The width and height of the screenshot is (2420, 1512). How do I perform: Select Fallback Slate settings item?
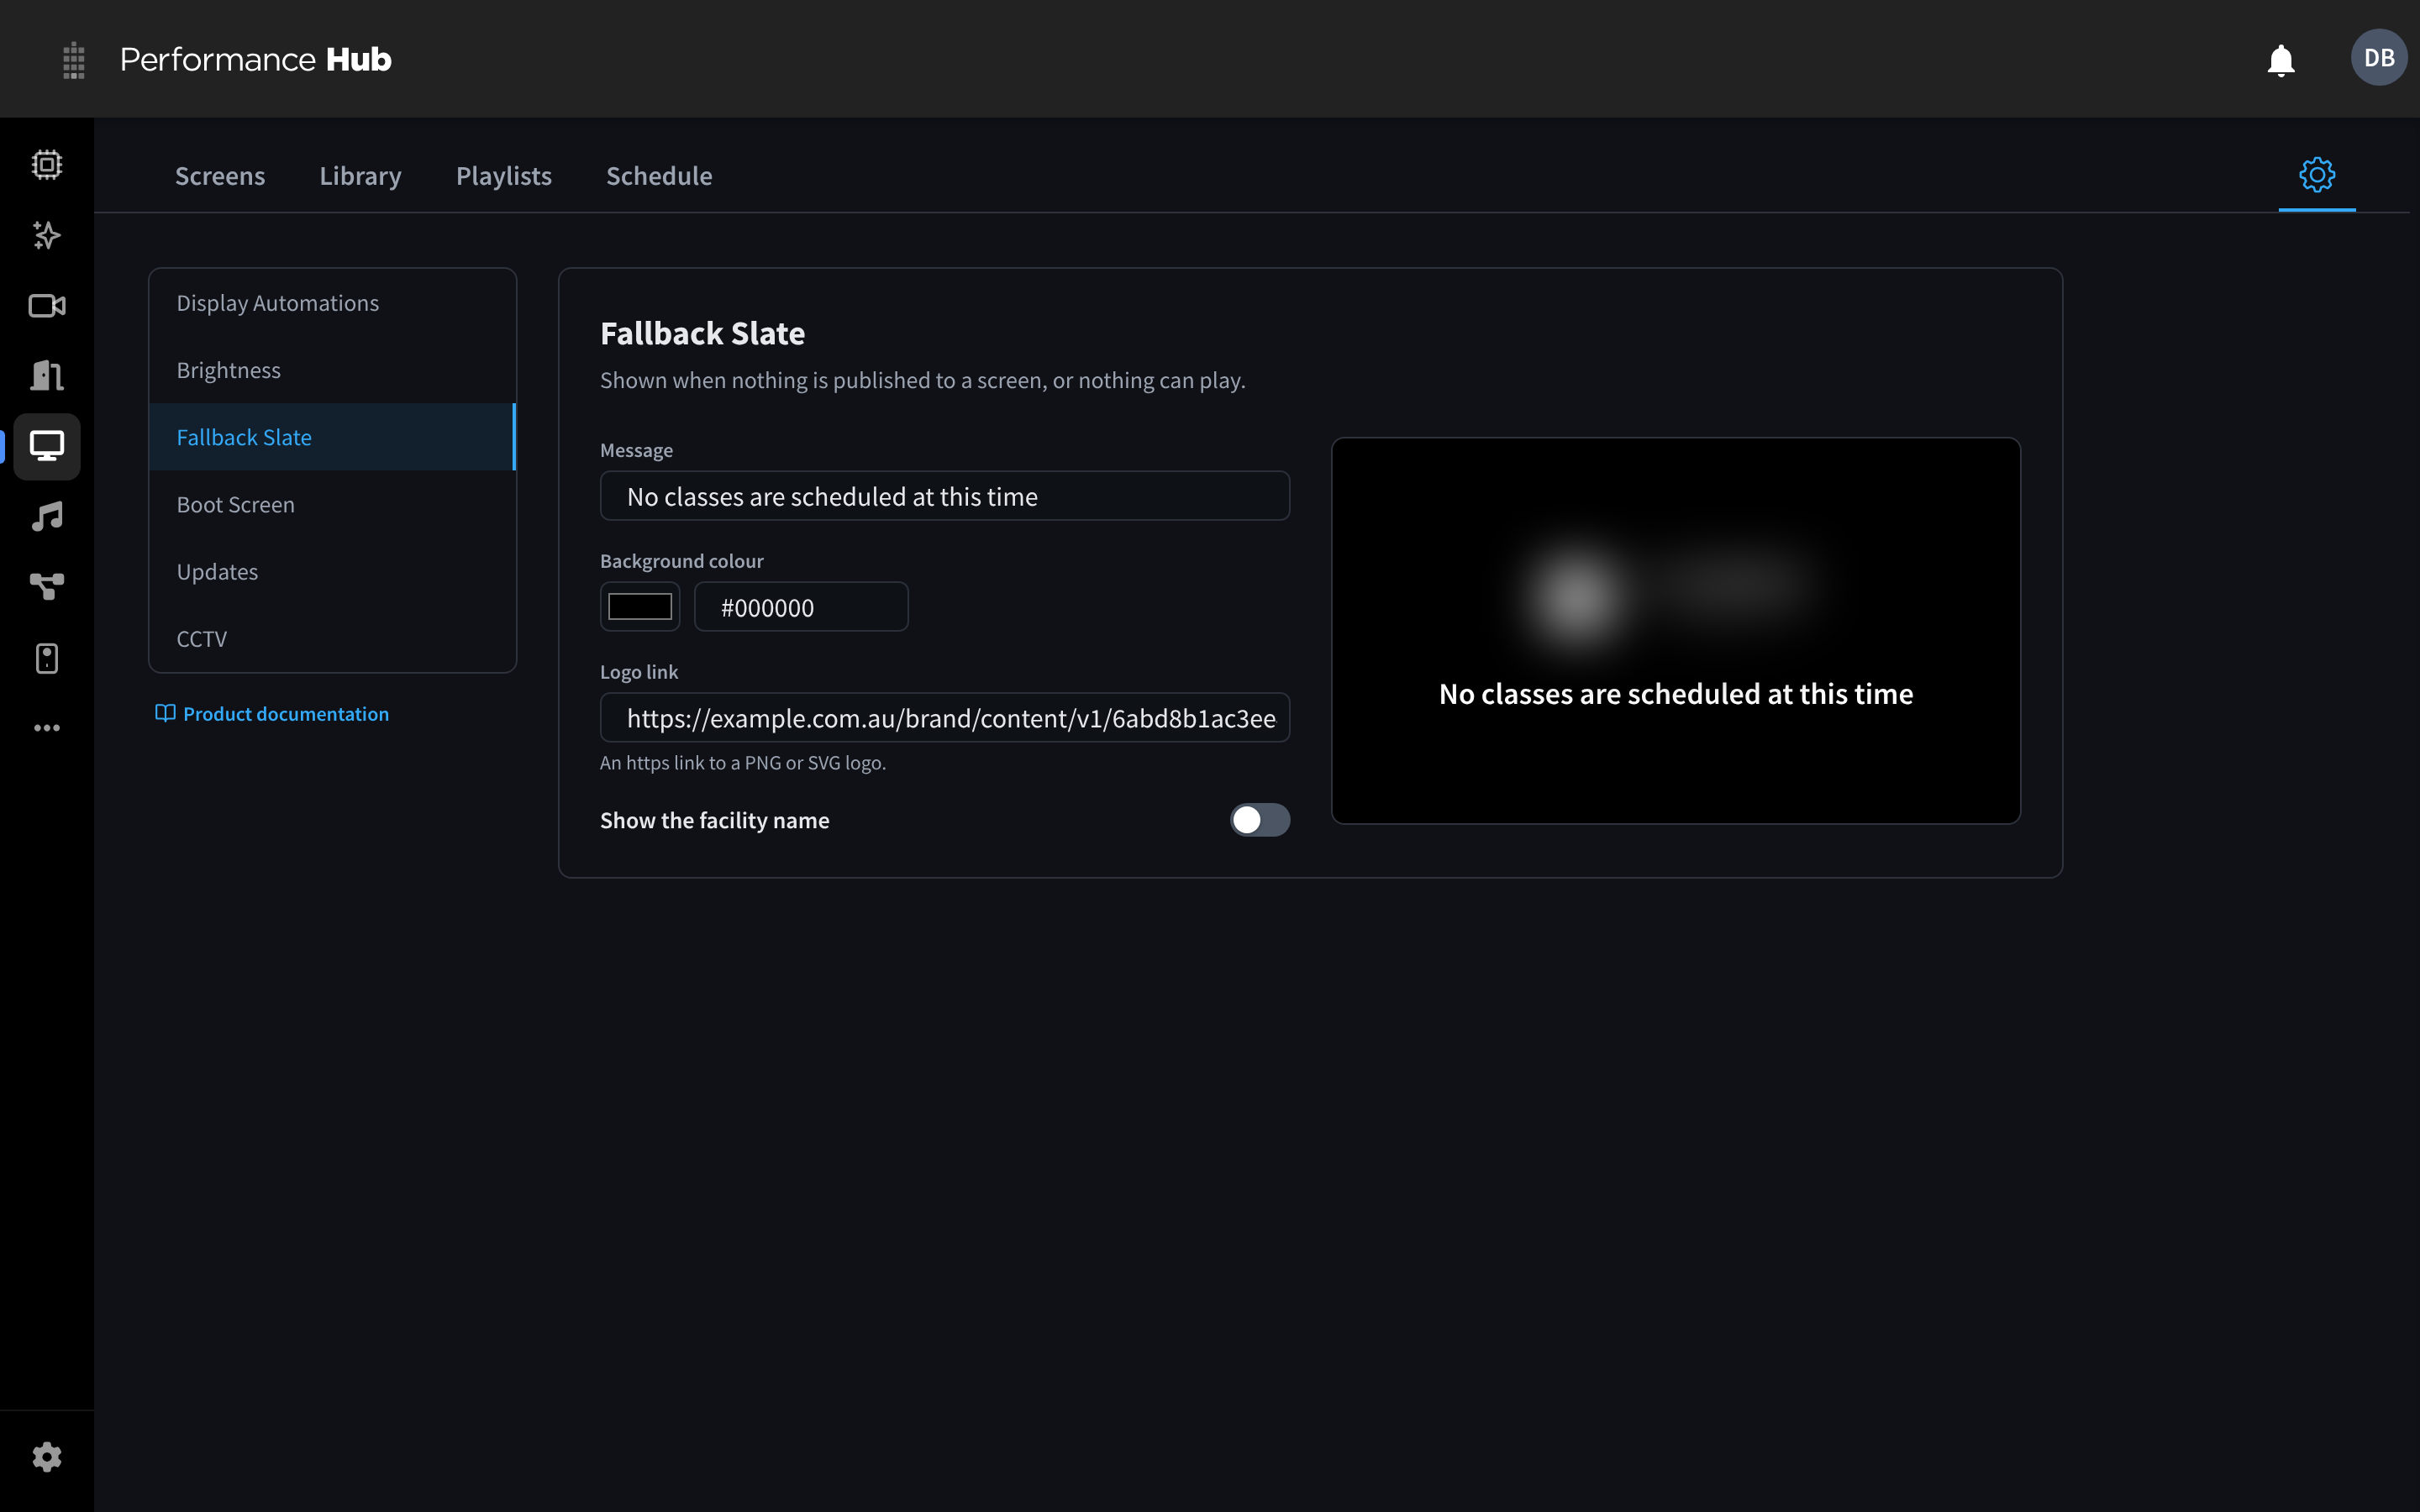(x=332, y=437)
